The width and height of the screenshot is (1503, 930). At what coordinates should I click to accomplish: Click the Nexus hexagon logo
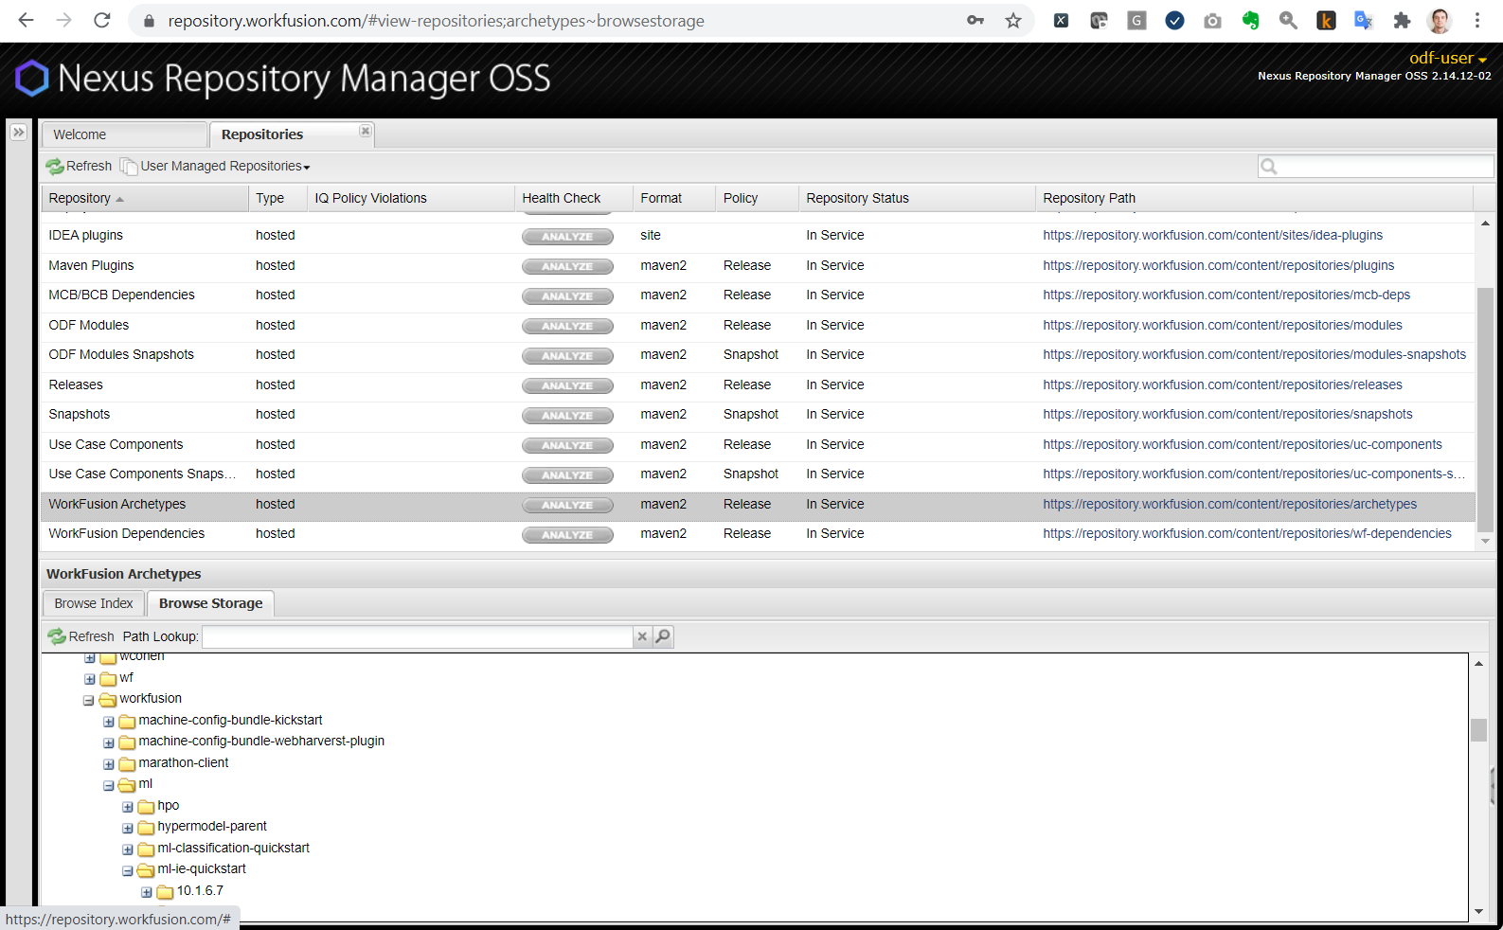pos(31,79)
